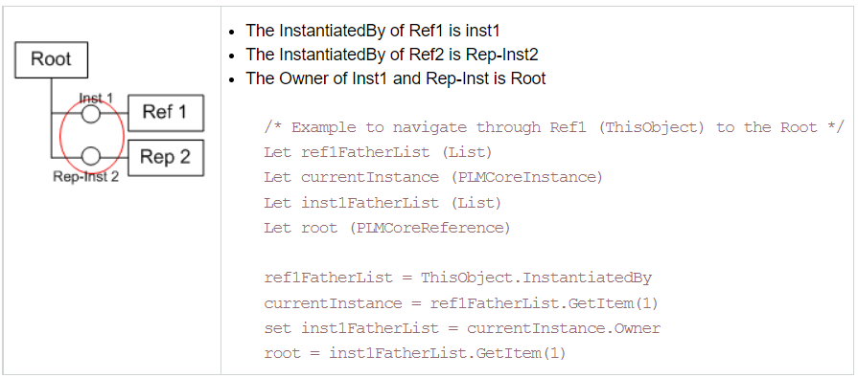
Task: Click the Rep-Inst 2 label
Action: pyautogui.click(x=86, y=177)
